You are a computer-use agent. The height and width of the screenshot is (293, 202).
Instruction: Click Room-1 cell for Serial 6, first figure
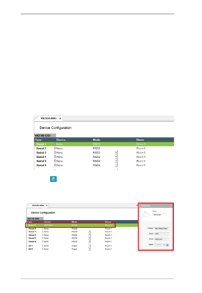tap(141, 165)
